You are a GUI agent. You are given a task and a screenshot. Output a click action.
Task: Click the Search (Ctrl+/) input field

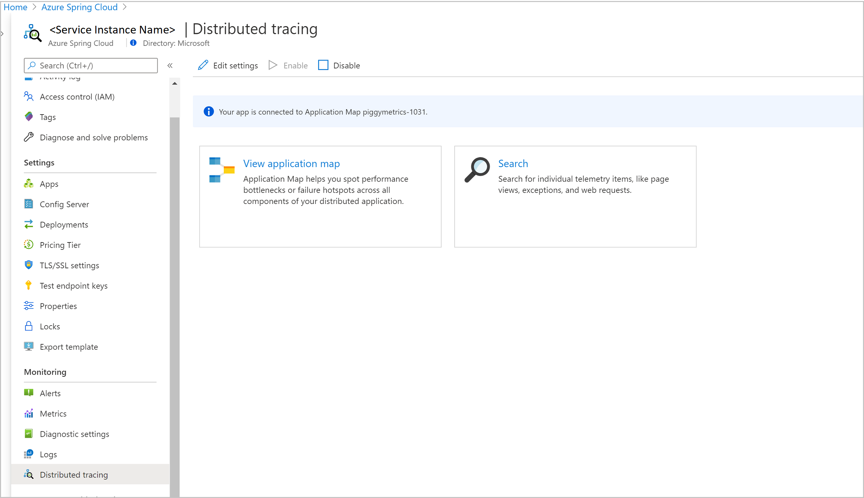click(x=91, y=65)
